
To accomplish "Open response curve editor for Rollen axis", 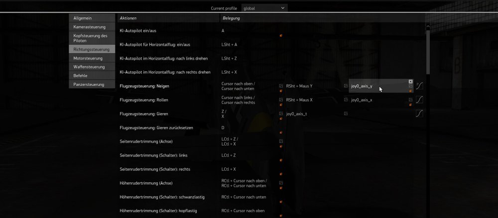I will [x=419, y=100].
